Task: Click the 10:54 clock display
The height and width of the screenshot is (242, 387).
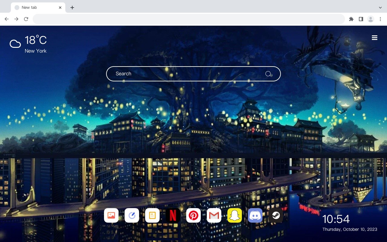Action: (x=336, y=219)
